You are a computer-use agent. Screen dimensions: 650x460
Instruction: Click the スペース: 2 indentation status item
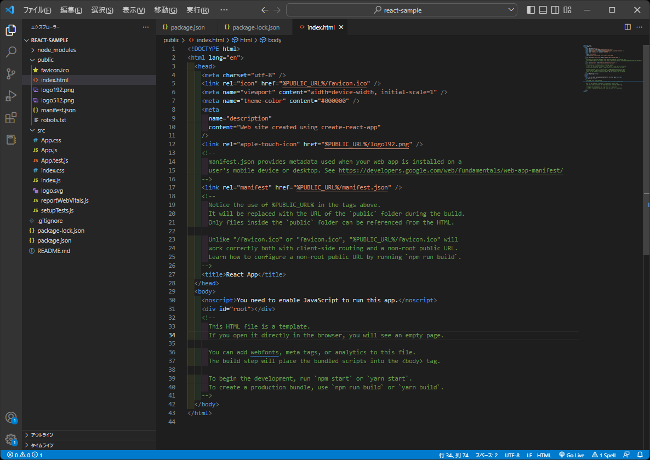tap(486, 455)
